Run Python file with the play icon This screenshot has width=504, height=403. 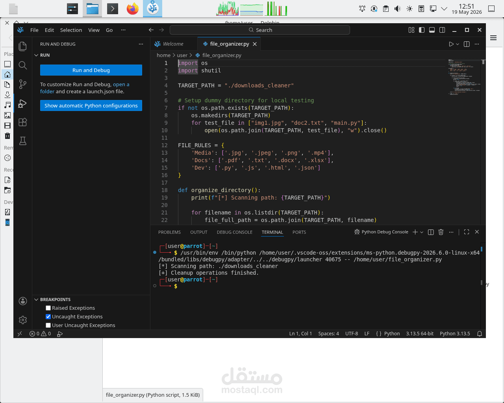coord(451,44)
